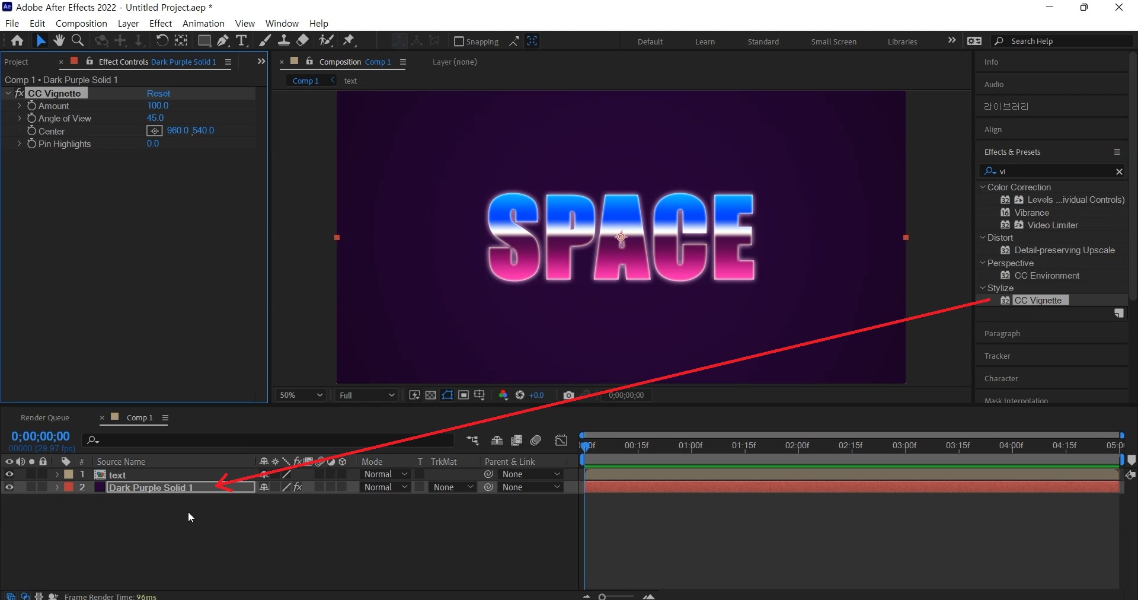Switch to the Small Screen workspace
Viewport: 1138px width, 600px height.
pyautogui.click(x=833, y=42)
